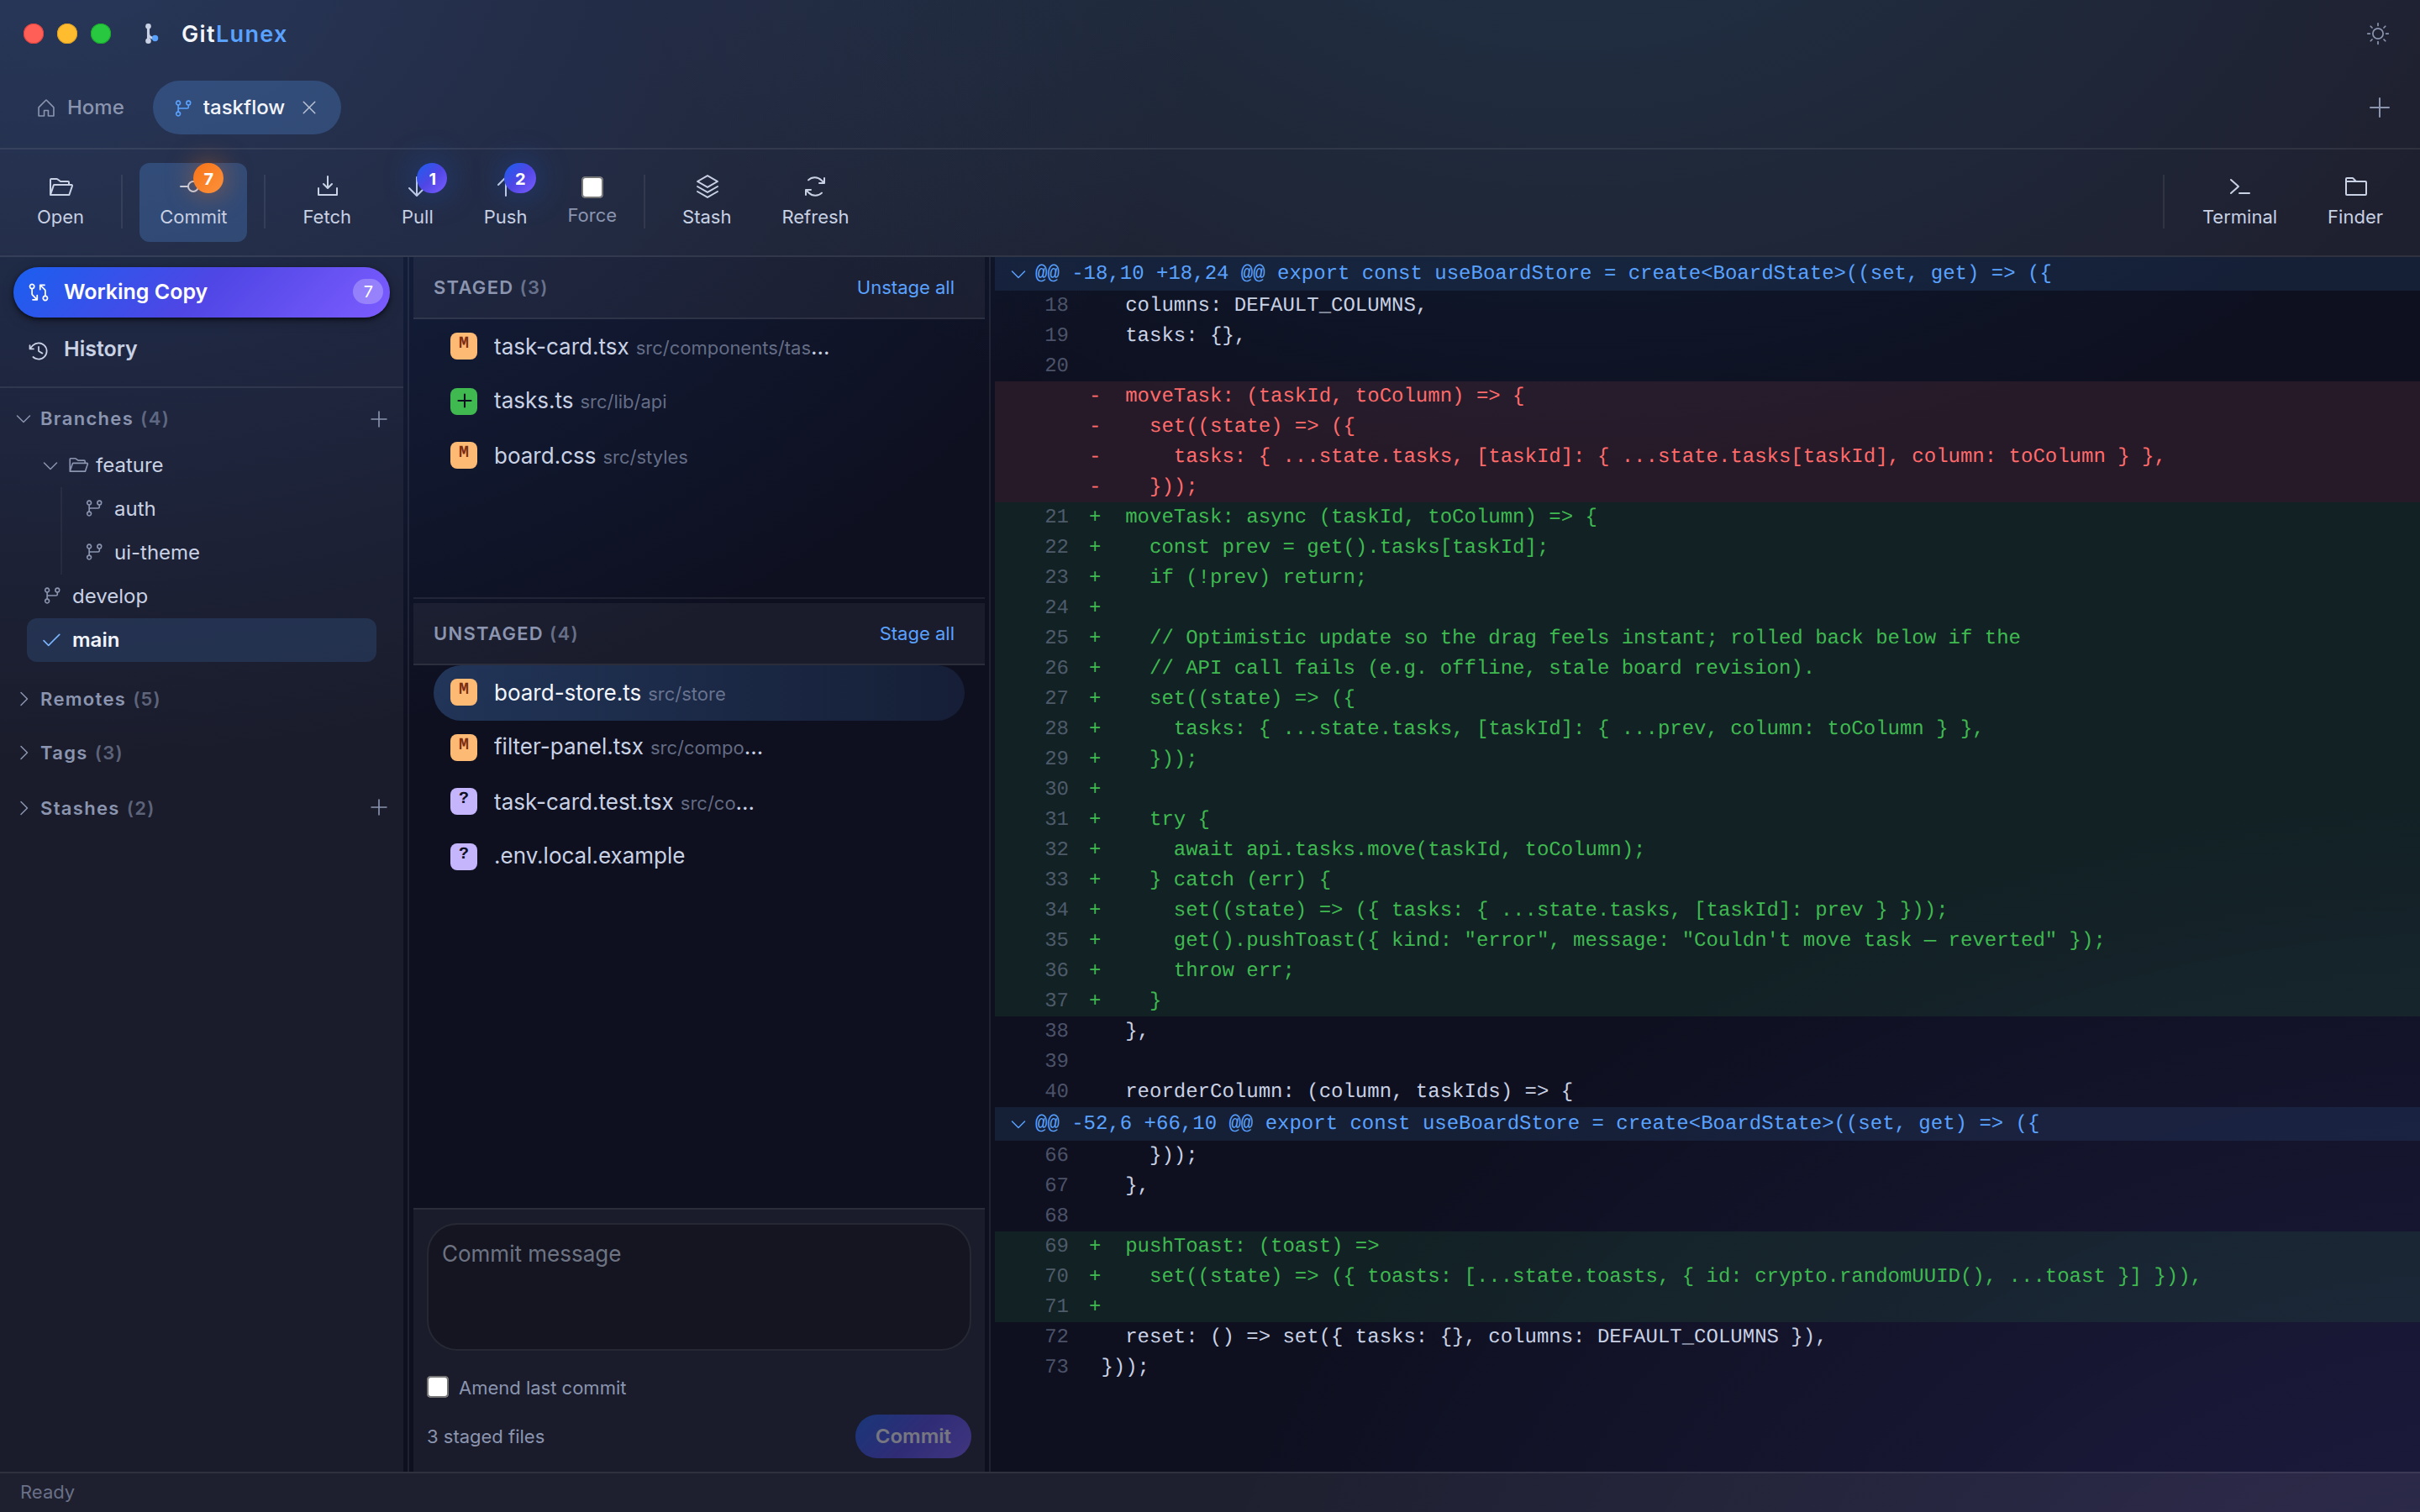
Task: Close the taskflow tab
Action: pyautogui.click(x=310, y=107)
